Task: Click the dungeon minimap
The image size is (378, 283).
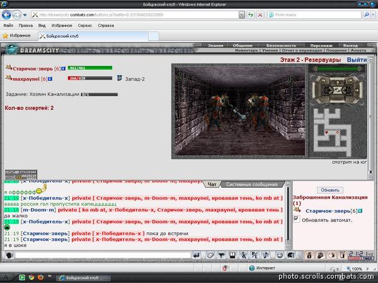Action: (x=337, y=131)
